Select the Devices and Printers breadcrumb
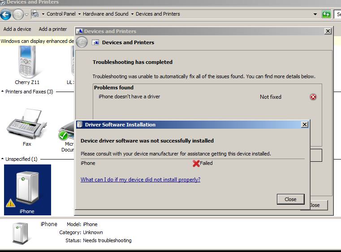The image size is (341, 252). [x=158, y=14]
